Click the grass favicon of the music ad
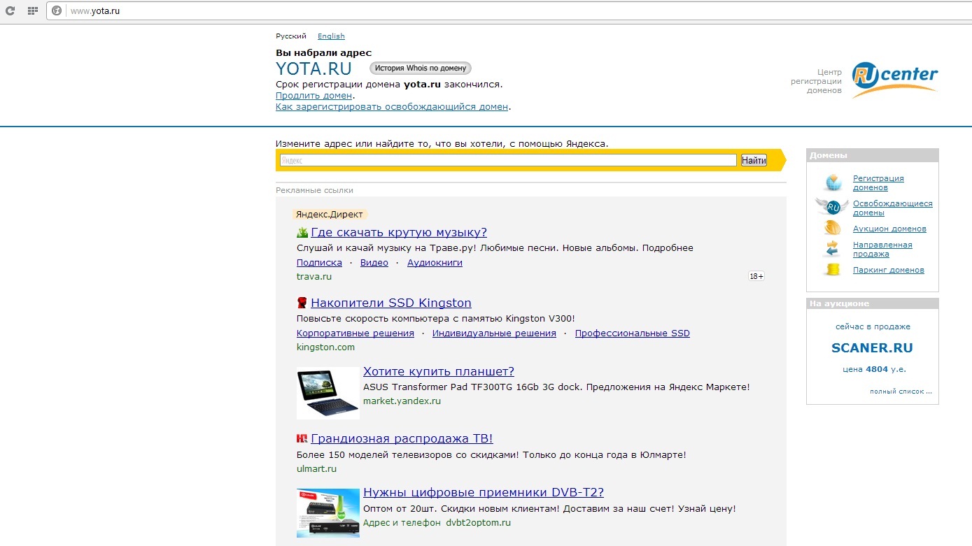The image size is (972, 546). pos(302,233)
